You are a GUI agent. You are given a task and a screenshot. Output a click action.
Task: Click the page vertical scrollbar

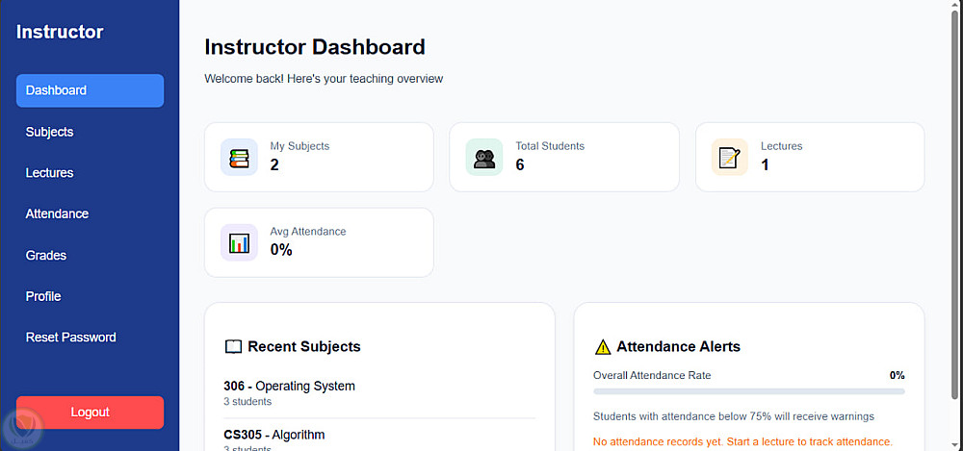954,192
